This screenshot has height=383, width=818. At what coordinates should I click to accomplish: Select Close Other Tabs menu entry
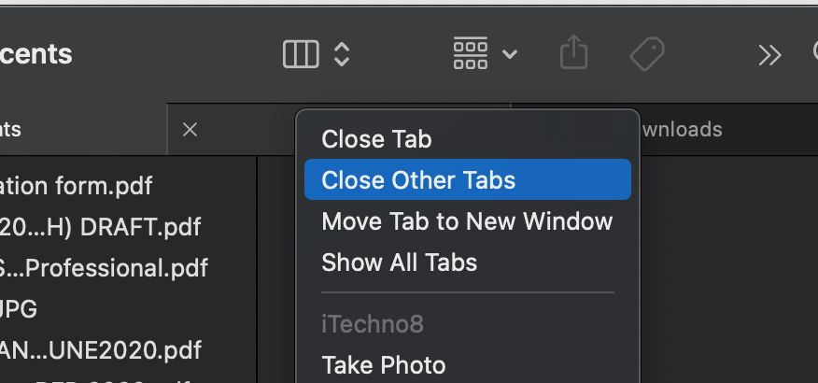tap(418, 179)
